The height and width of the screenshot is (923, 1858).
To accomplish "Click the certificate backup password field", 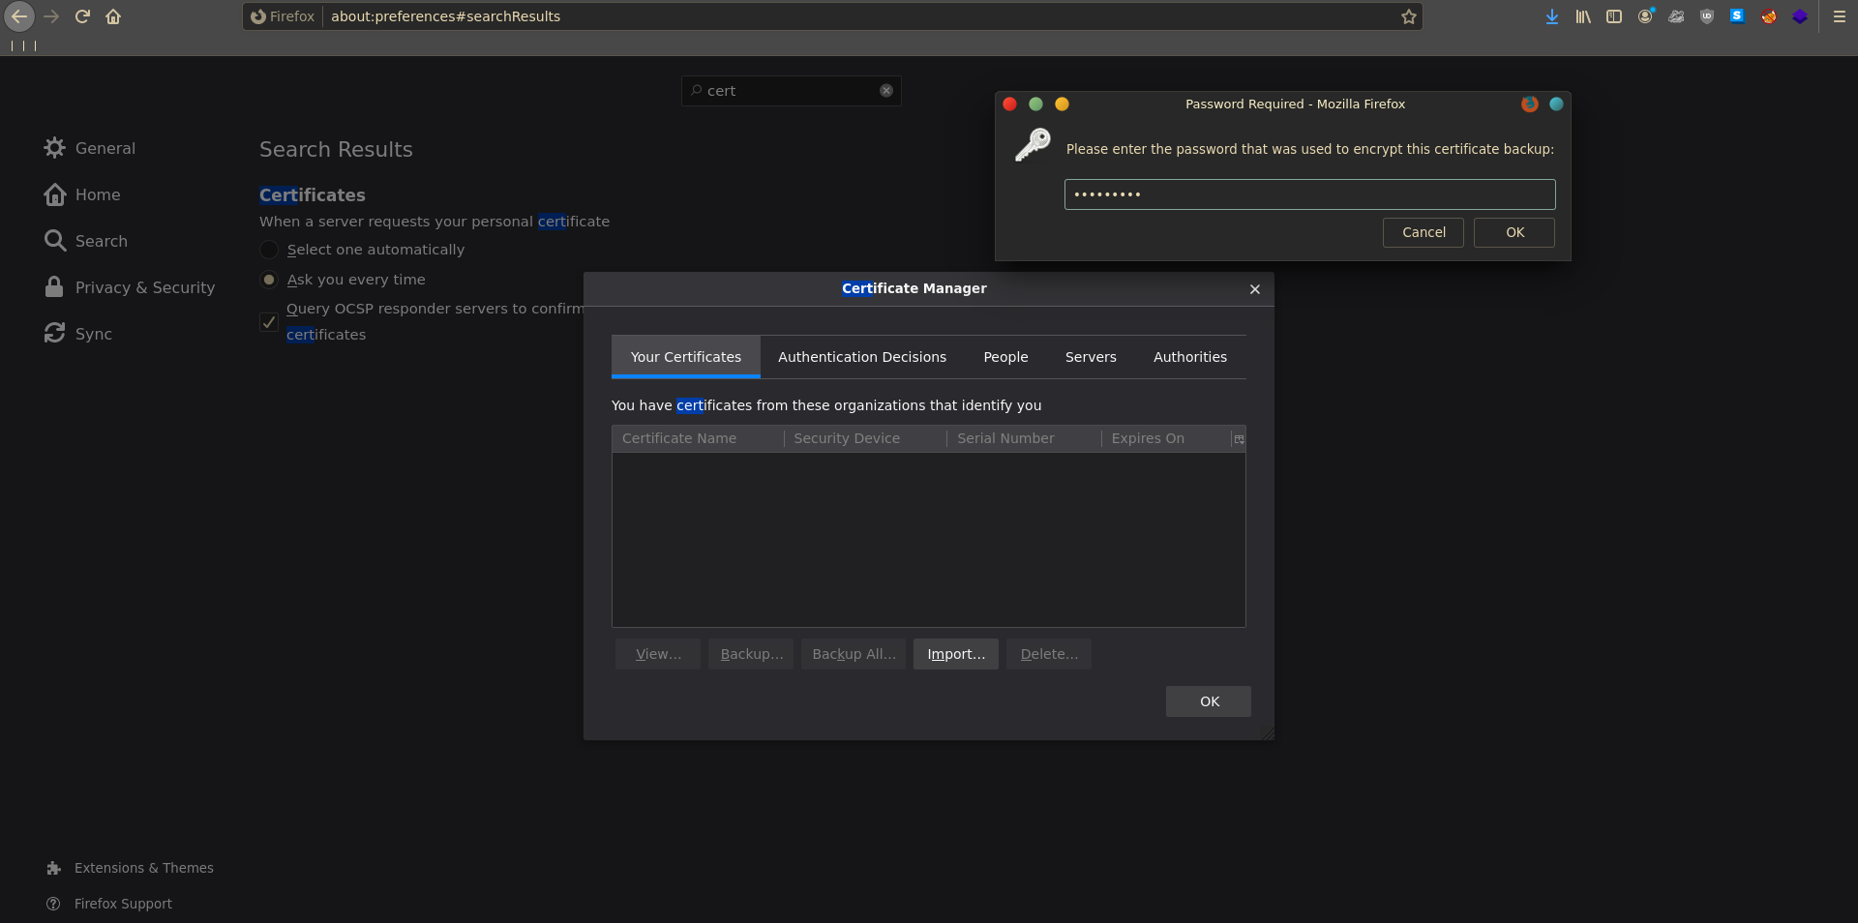I will pyautogui.click(x=1309, y=194).
